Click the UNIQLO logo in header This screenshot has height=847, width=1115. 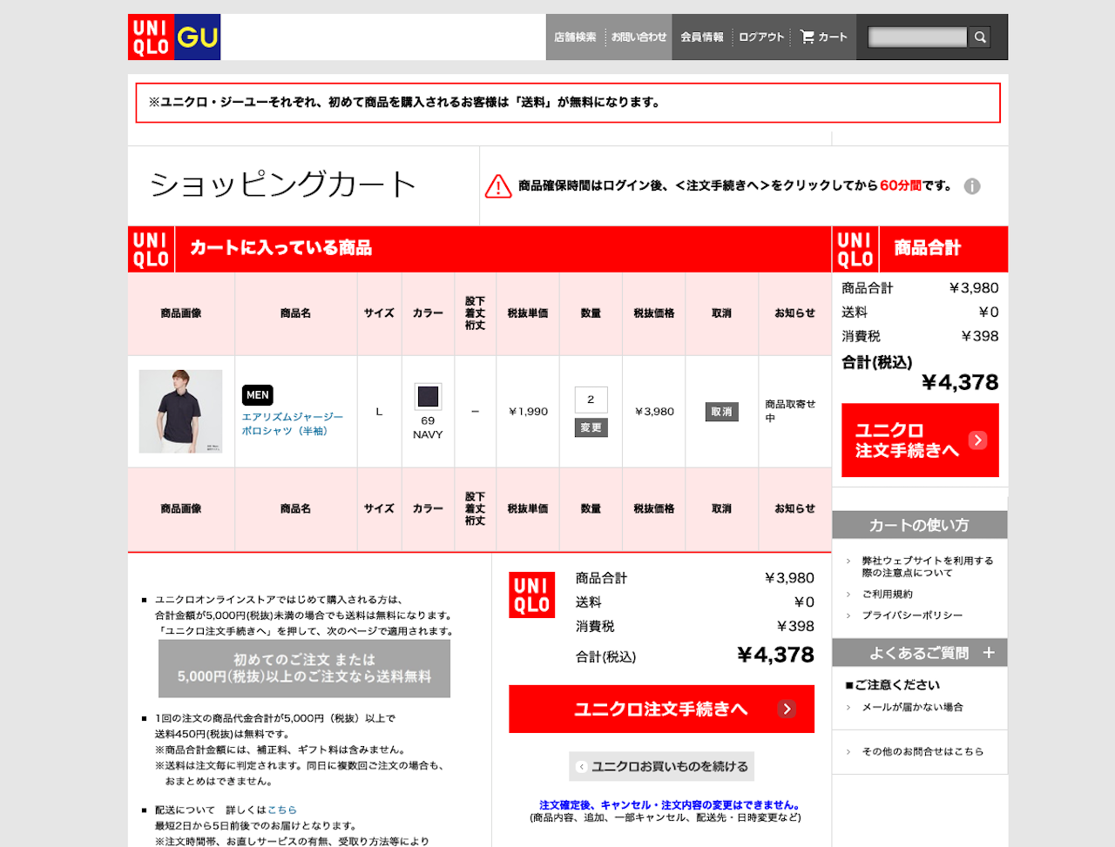(x=151, y=37)
